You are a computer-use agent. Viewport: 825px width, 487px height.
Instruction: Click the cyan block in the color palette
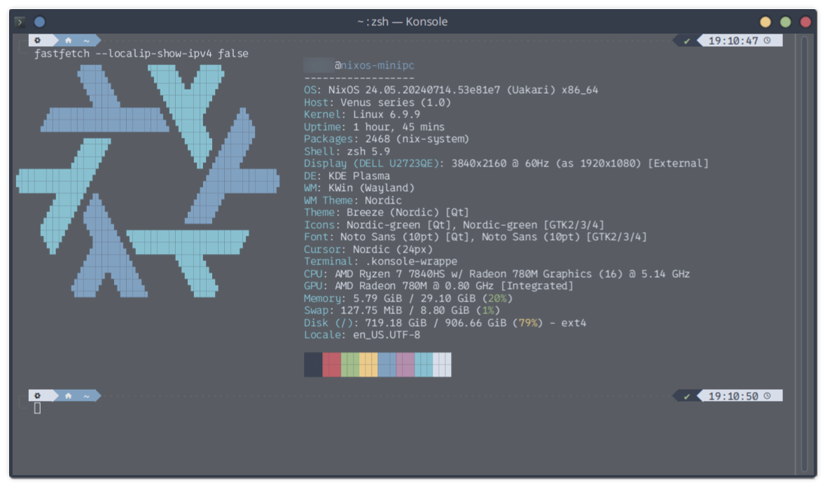click(x=423, y=365)
